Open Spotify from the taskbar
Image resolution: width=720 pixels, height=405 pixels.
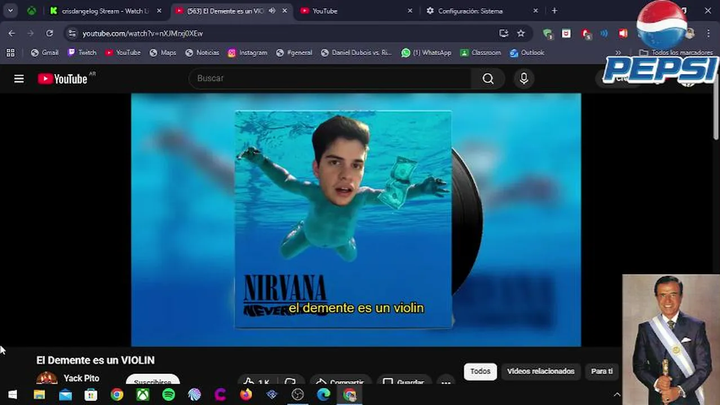click(168, 395)
